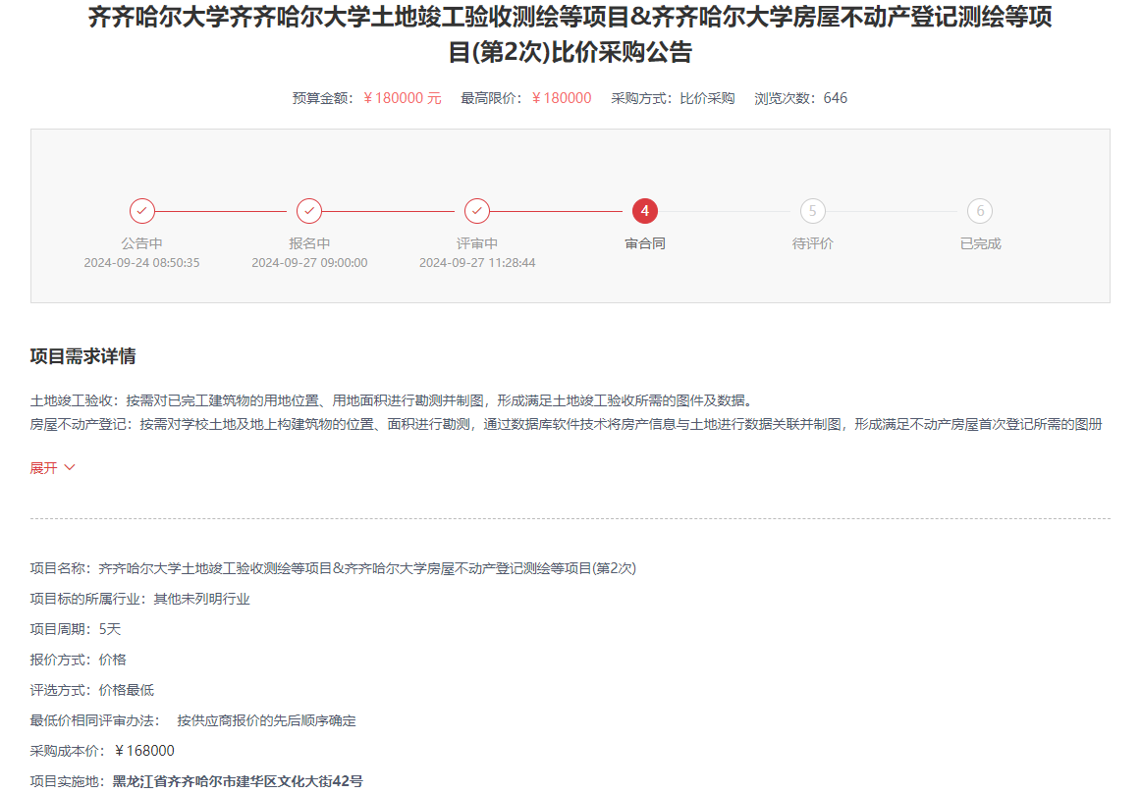Click the checkmark icon above 报名中
Viewport: 1141px width, 794px height.
coord(309,211)
